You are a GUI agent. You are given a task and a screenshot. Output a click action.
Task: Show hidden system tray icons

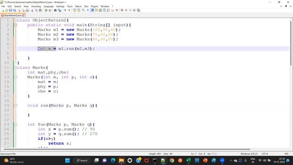point(231,160)
